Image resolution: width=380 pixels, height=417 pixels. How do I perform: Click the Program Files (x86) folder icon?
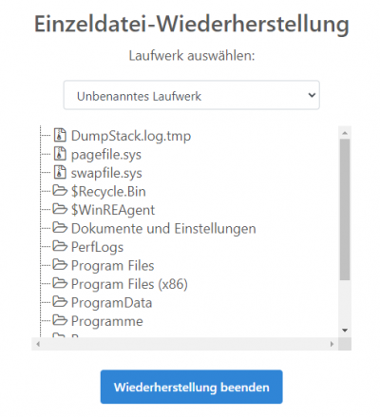(x=60, y=283)
